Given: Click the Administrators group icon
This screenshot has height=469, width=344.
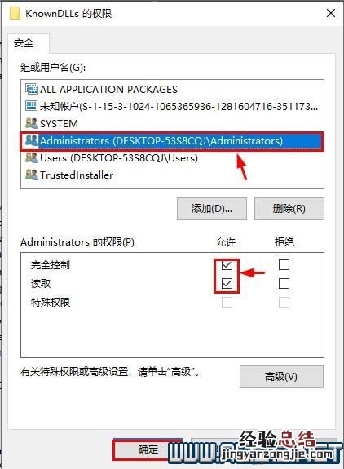Looking at the screenshot, I should pos(32,140).
